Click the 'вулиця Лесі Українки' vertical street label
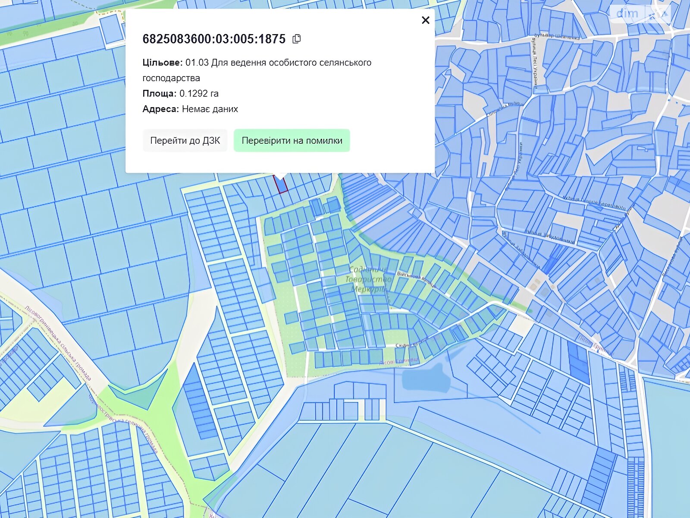The width and height of the screenshot is (690, 518). coord(535,63)
